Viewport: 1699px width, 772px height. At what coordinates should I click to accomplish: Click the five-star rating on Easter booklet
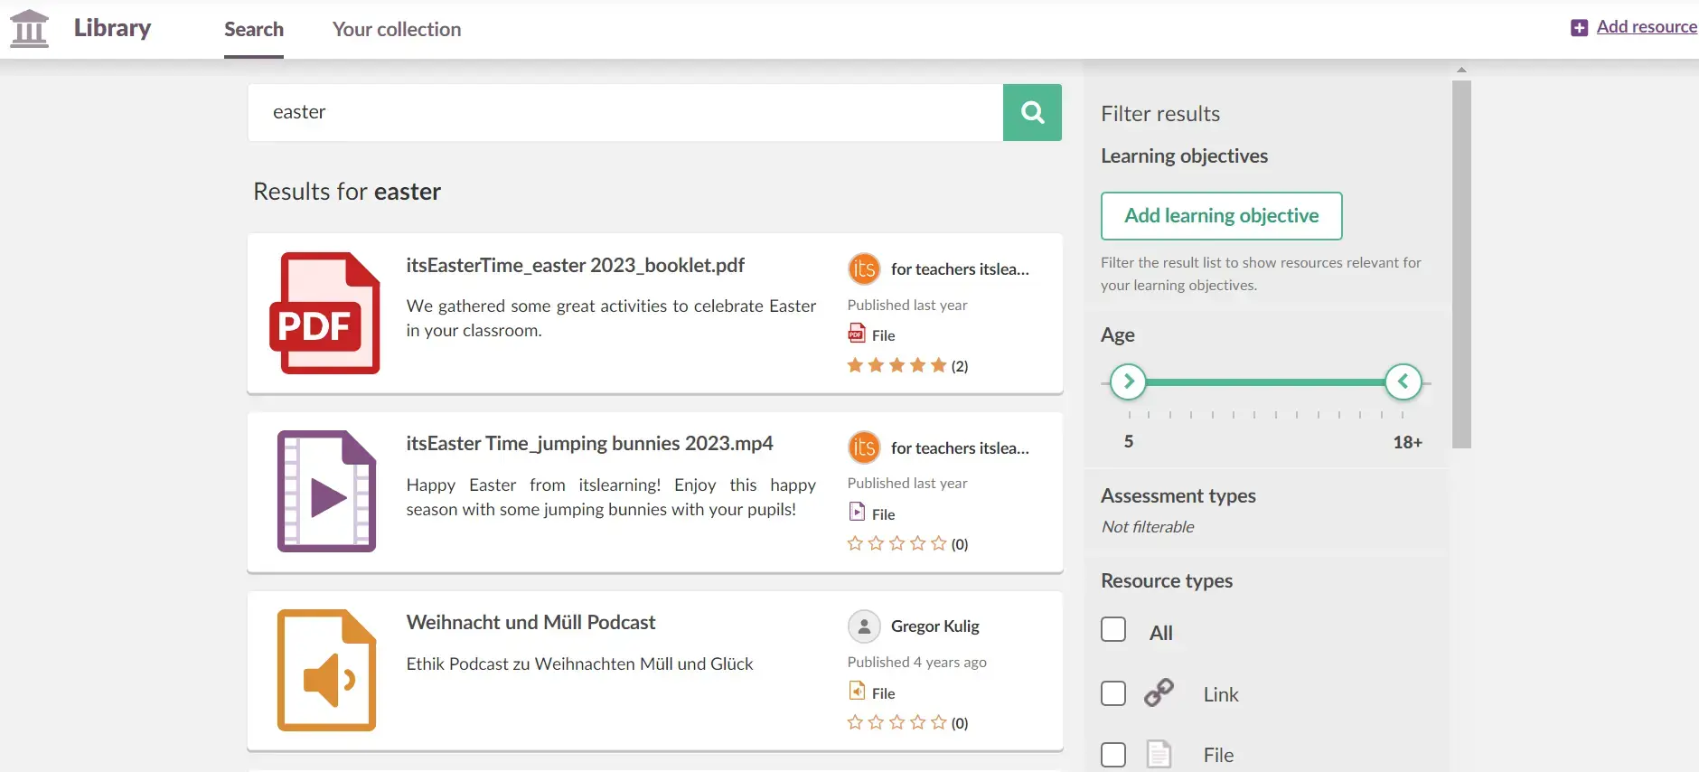click(x=896, y=365)
